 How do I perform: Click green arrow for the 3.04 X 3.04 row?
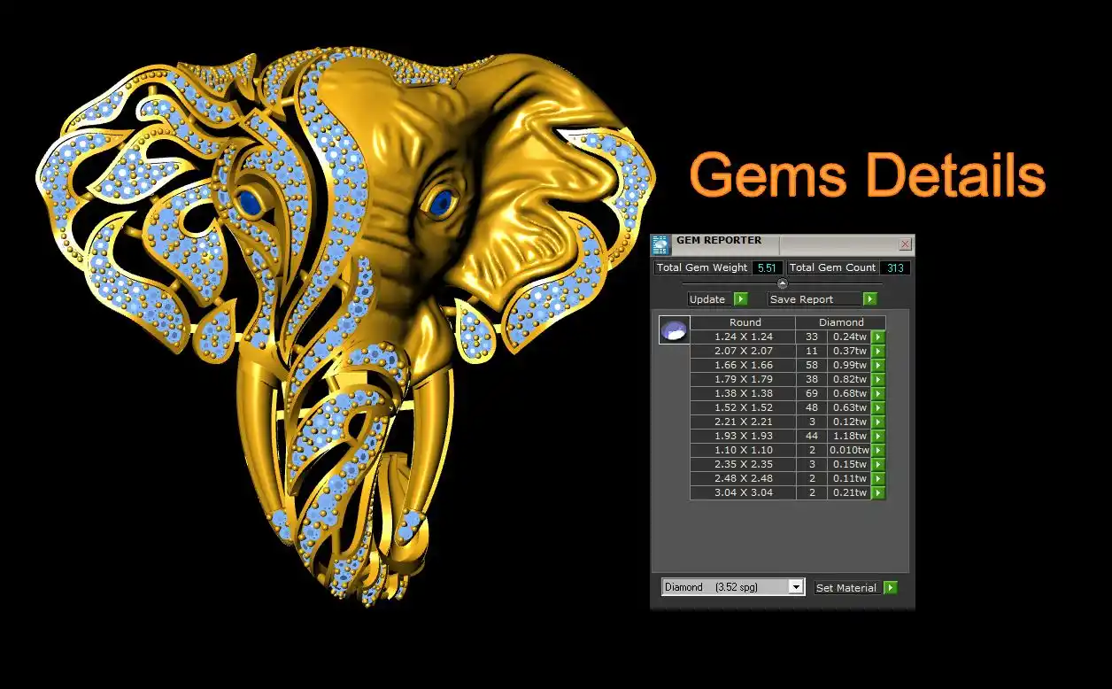pos(878,492)
